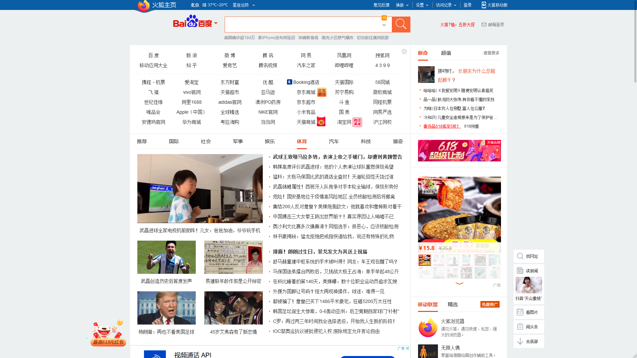Click 查看更多 link in sidebar

tap(491, 53)
